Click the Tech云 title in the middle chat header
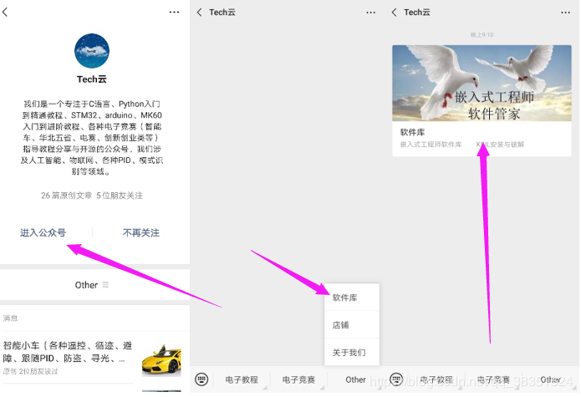 tap(222, 13)
